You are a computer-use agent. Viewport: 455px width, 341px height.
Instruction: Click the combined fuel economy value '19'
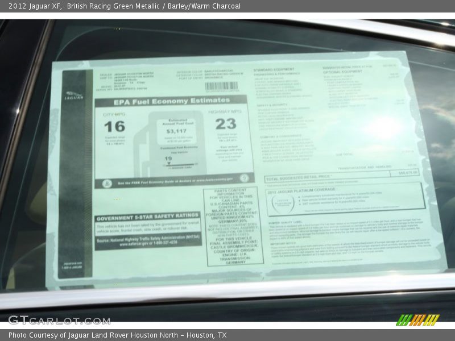pyautogui.click(x=168, y=159)
